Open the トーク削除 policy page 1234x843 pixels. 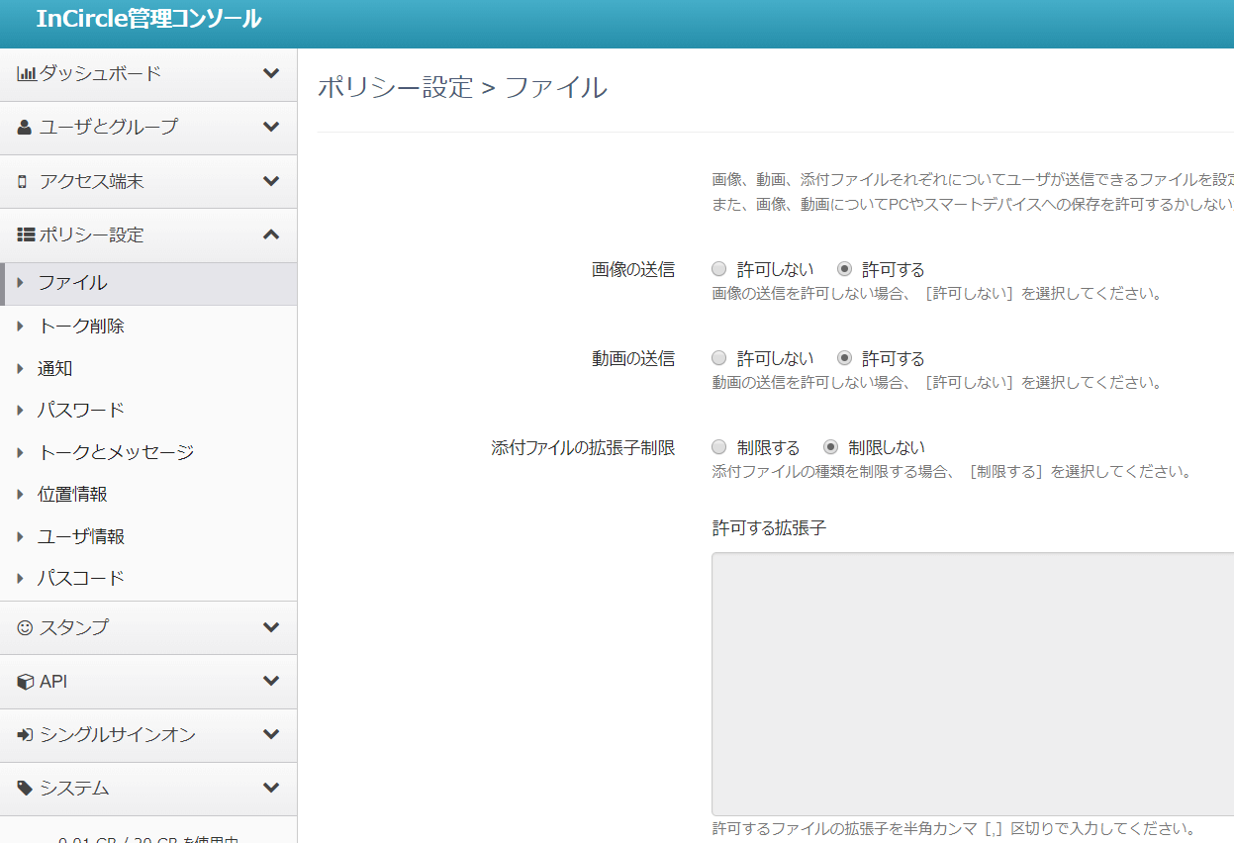coord(81,327)
